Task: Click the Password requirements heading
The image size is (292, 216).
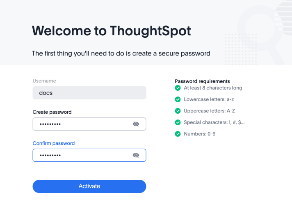Action: pos(202,81)
